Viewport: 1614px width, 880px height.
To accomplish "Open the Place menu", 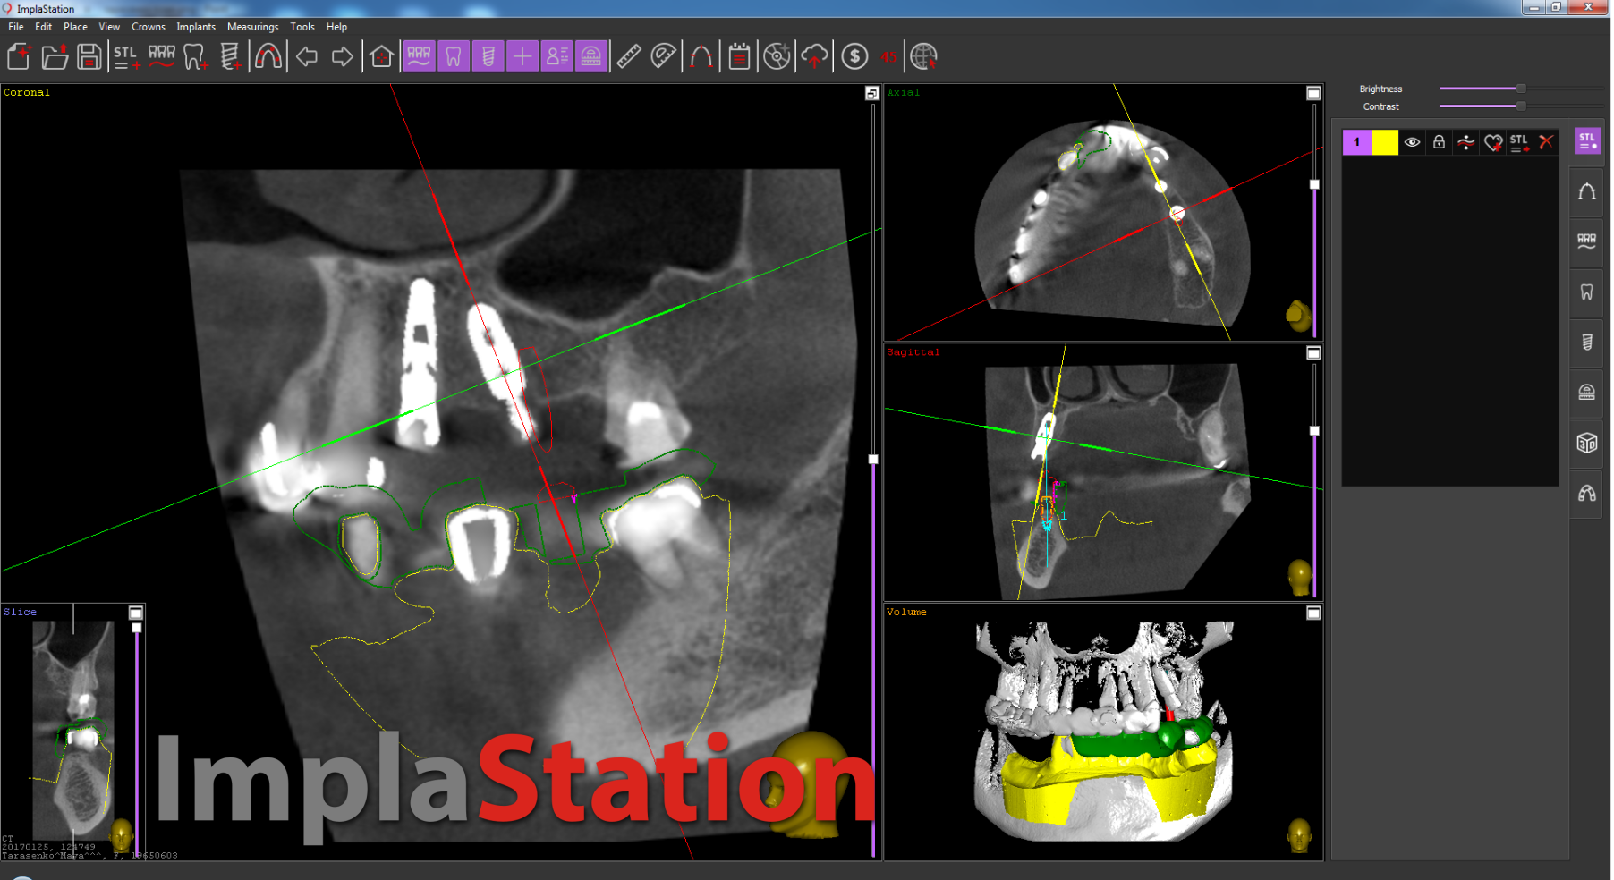I will coord(75,27).
